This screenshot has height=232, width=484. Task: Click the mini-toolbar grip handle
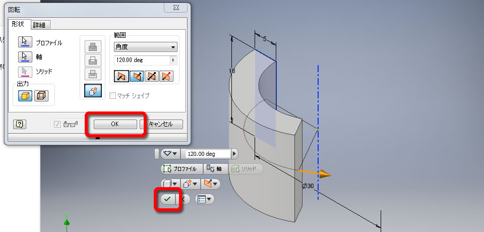[x=157, y=153]
